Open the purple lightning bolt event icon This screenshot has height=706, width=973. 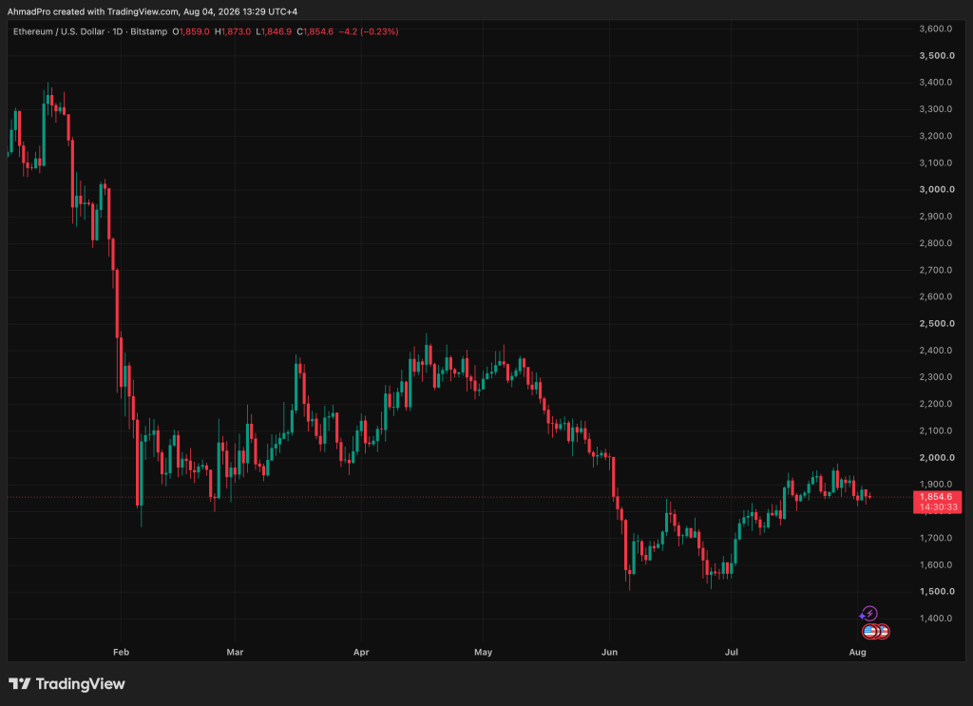(869, 614)
